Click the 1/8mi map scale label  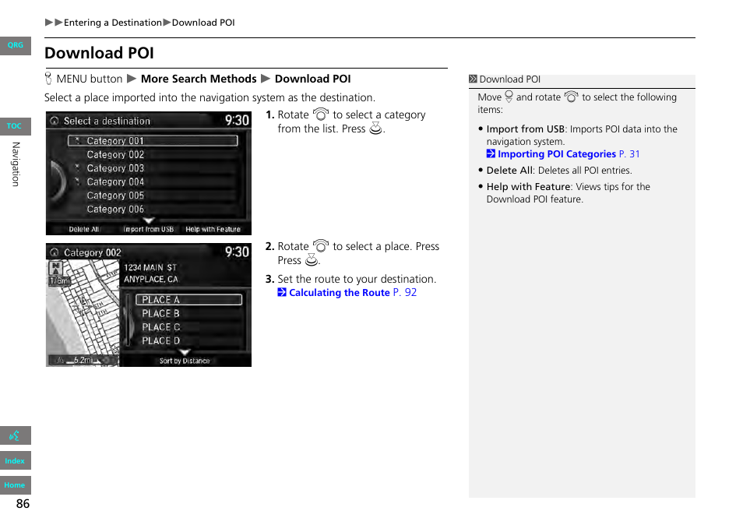click(60, 281)
